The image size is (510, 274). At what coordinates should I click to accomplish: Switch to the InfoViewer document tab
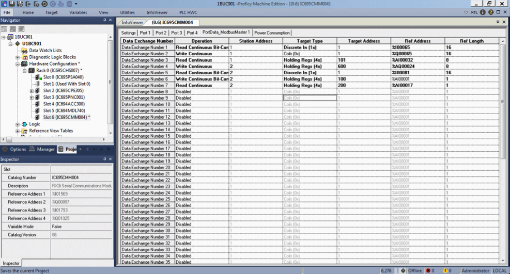tap(132, 23)
